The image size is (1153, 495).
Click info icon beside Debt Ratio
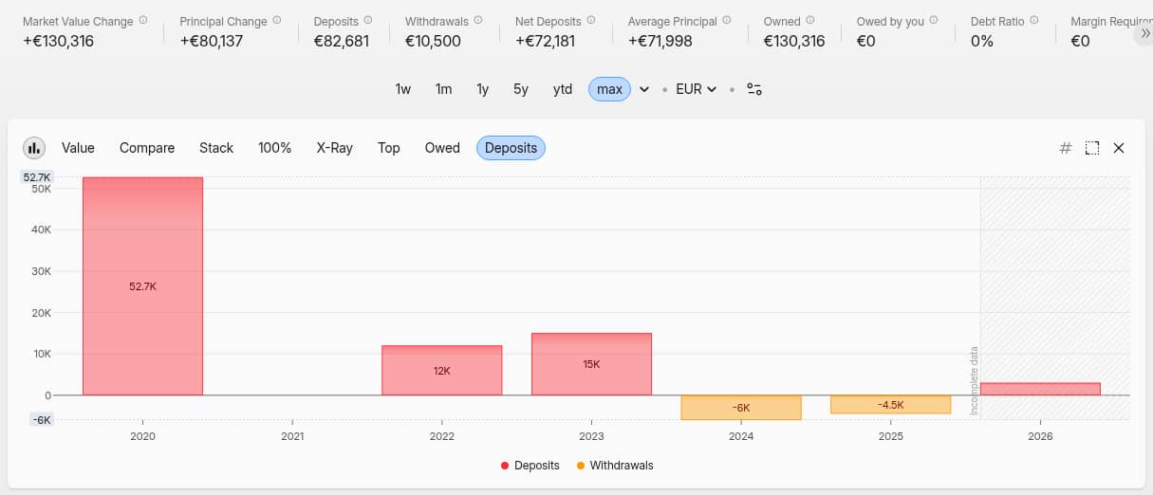click(1034, 20)
